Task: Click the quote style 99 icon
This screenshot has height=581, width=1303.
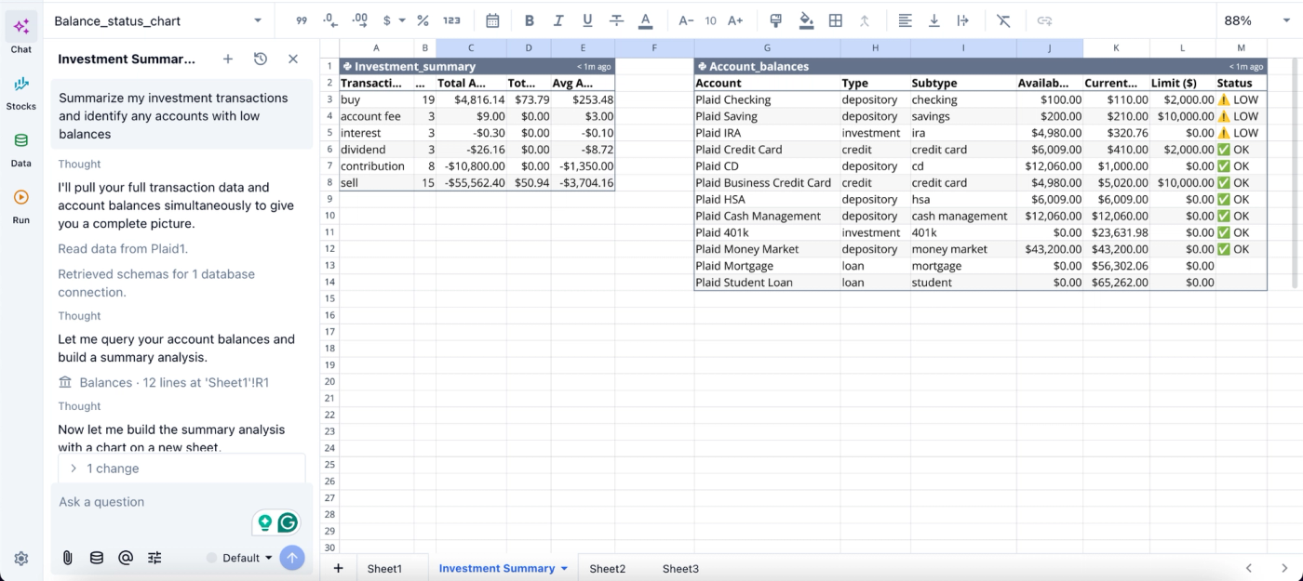Action: tap(302, 20)
